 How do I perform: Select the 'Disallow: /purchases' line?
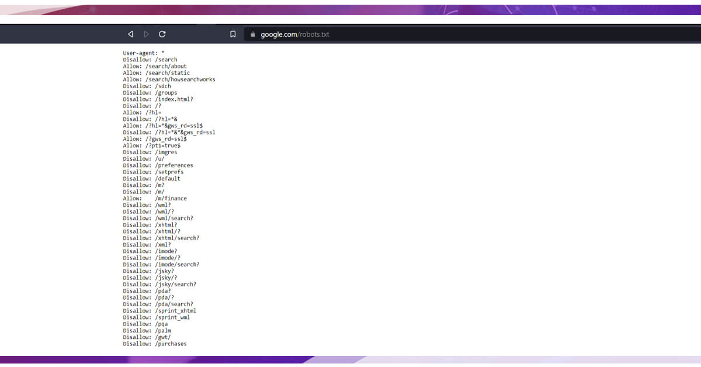click(x=155, y=344)
